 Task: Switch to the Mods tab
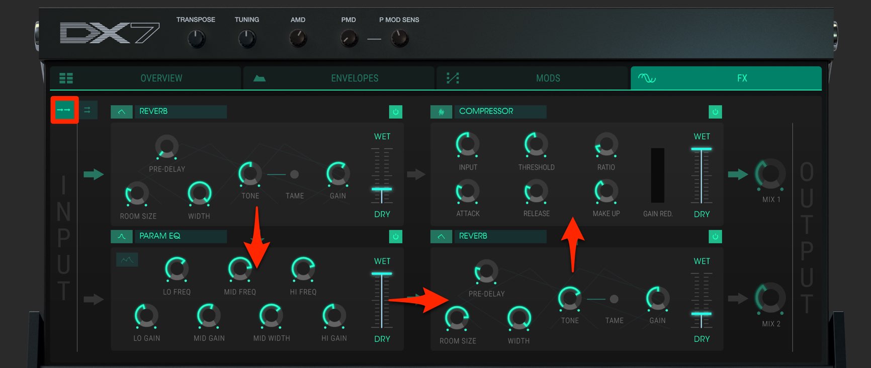[532, 78]
